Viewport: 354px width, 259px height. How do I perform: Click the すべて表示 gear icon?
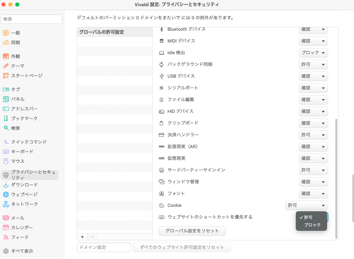pos(6,251)
